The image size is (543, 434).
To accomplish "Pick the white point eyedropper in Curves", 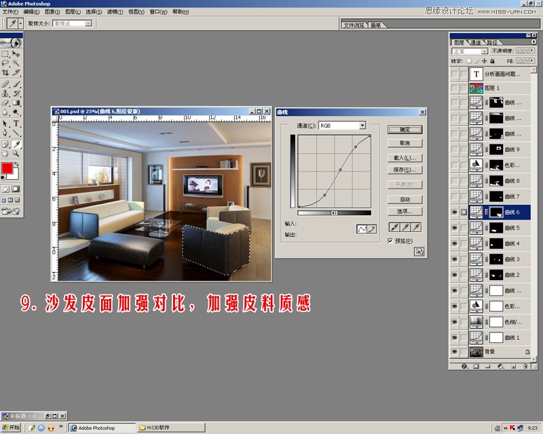I will click(x=416, y=228).
